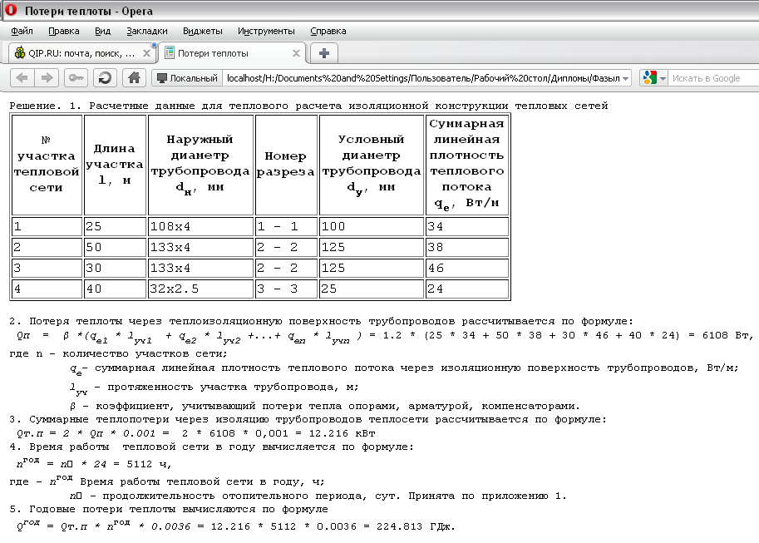This screenshot has width=759, height=543.
Task: Click the page icon on Потери теплоты tab
Action: (x=170, y=52)
